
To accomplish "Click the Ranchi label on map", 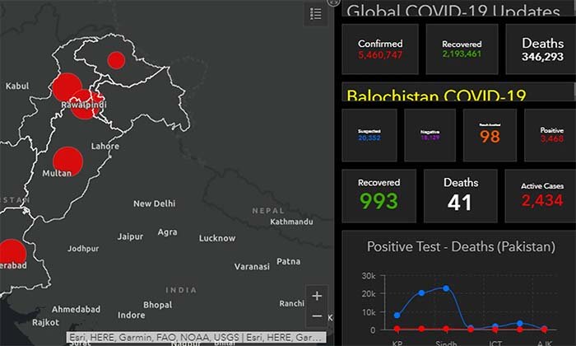I will (x=291, y=303).
